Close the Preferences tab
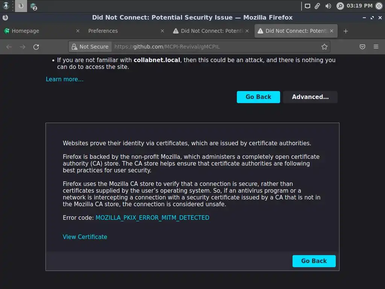 (162, 31)
